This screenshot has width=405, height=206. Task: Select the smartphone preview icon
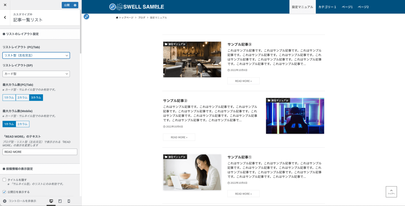68,201
